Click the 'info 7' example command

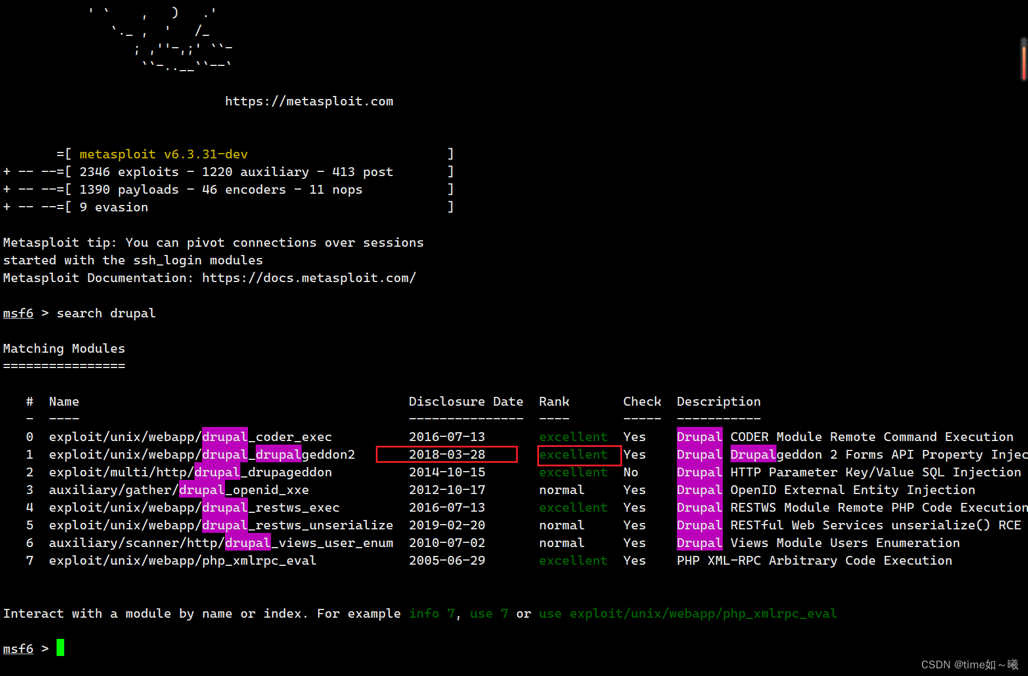point(432,614)
